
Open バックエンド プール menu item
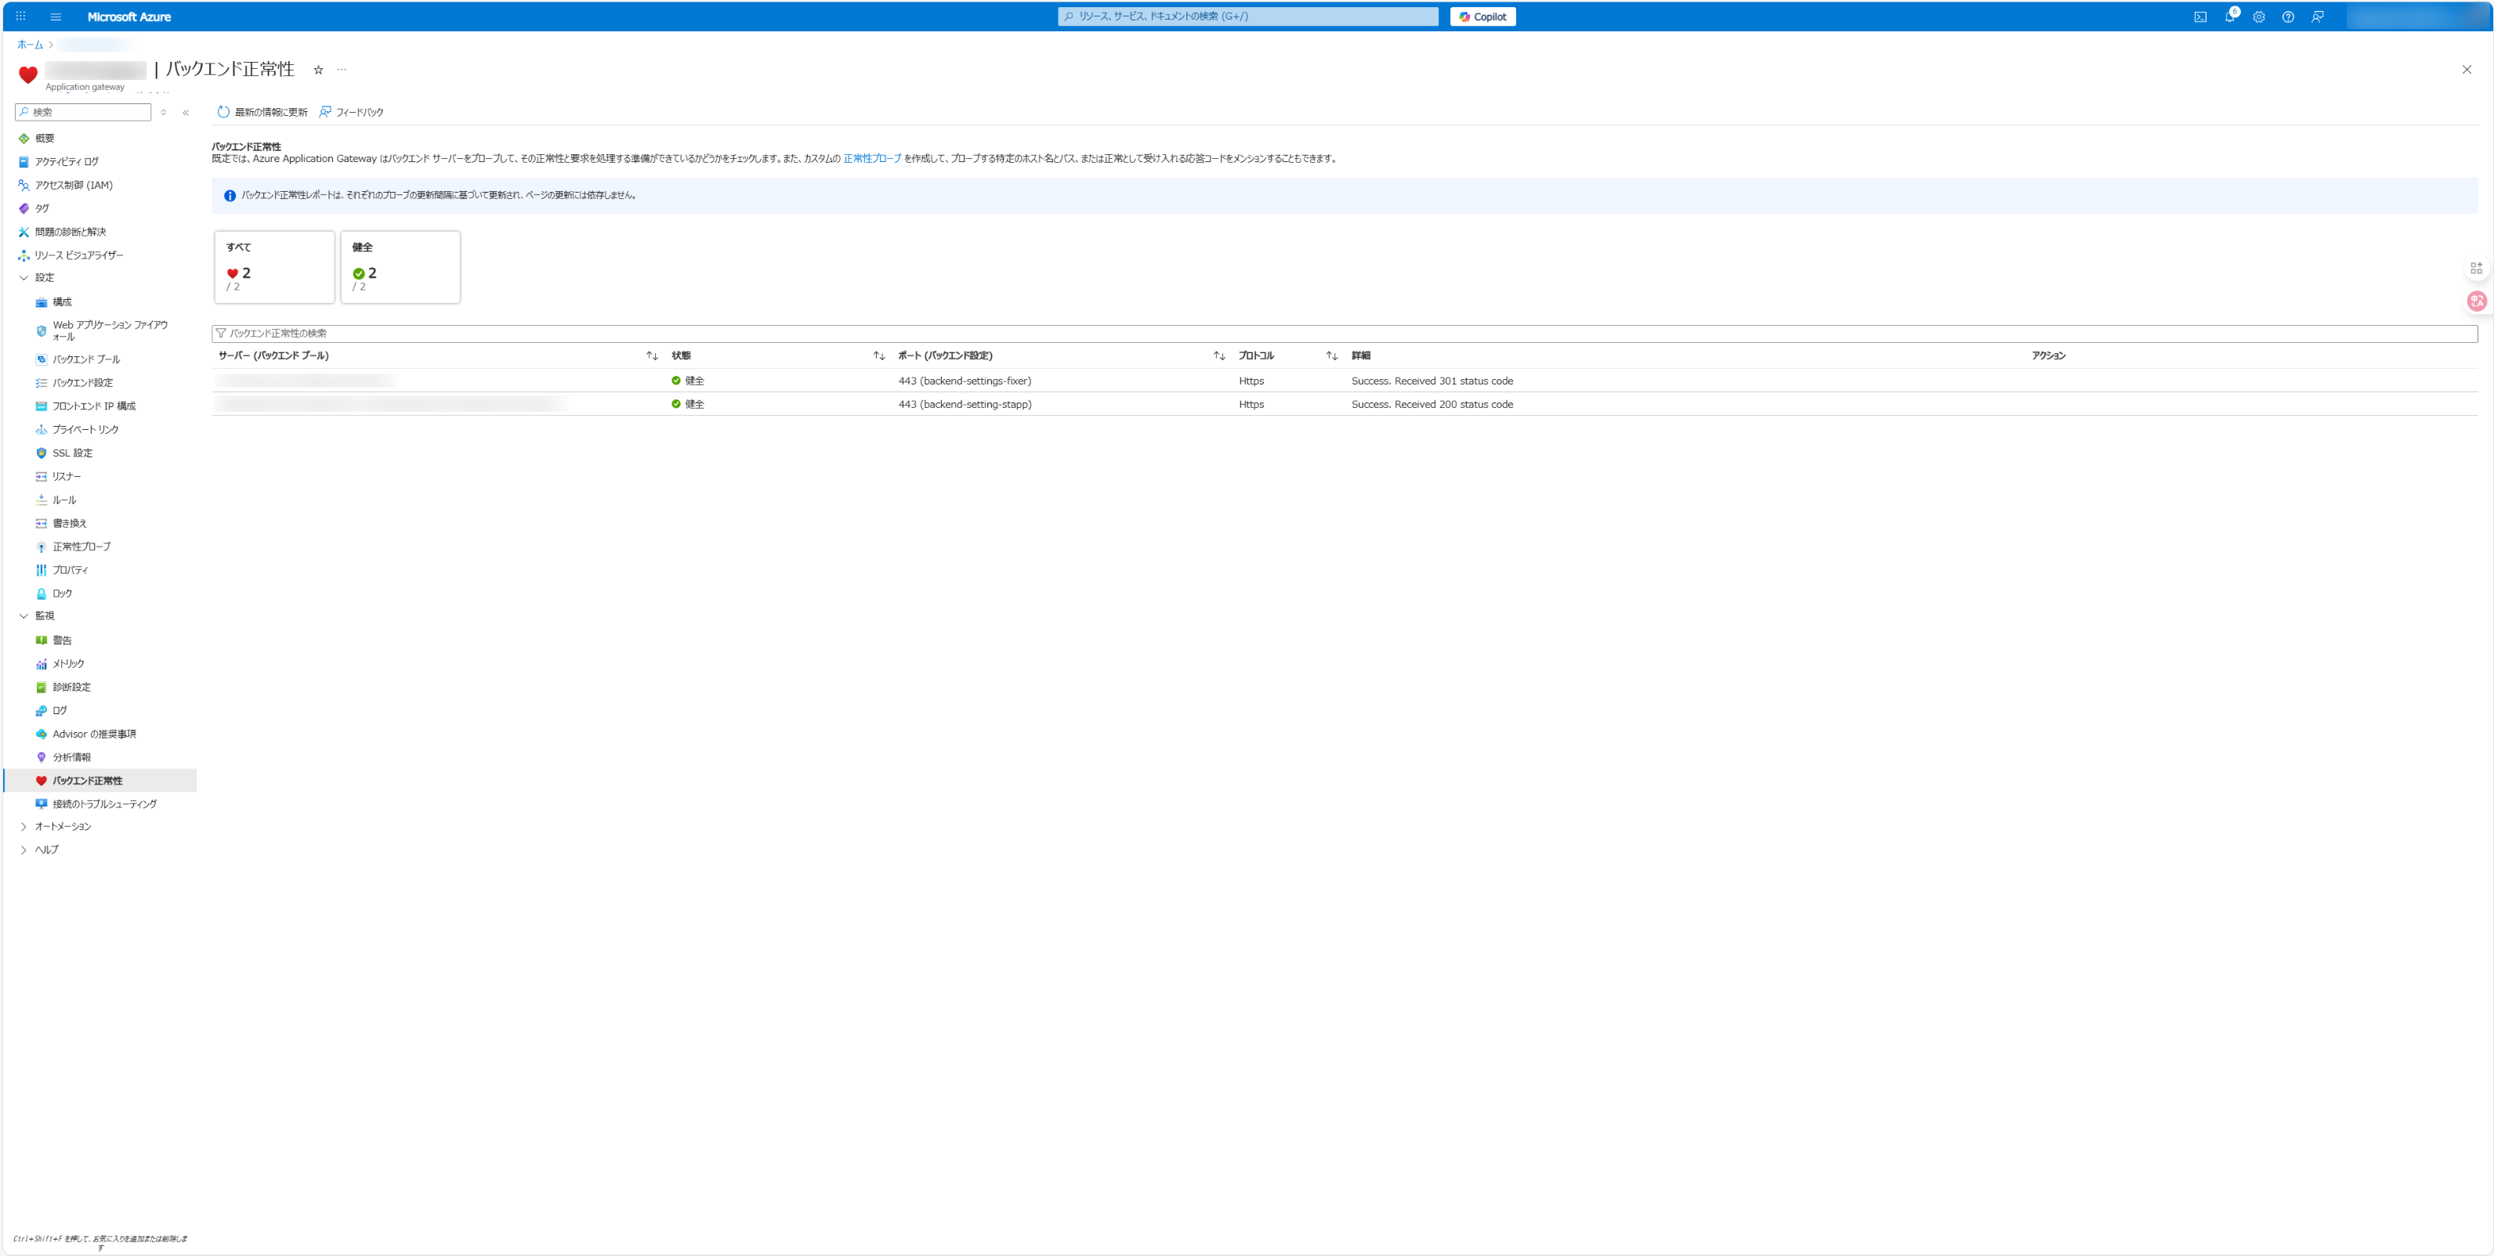pyautogui.click(x=86, y=359)
